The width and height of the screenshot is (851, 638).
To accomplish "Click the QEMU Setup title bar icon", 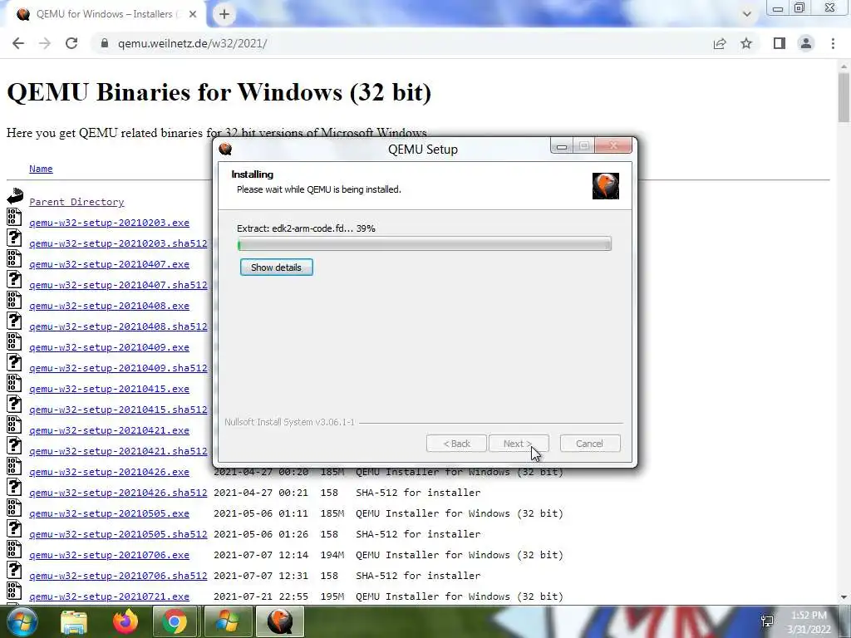I will pos(226,150).
